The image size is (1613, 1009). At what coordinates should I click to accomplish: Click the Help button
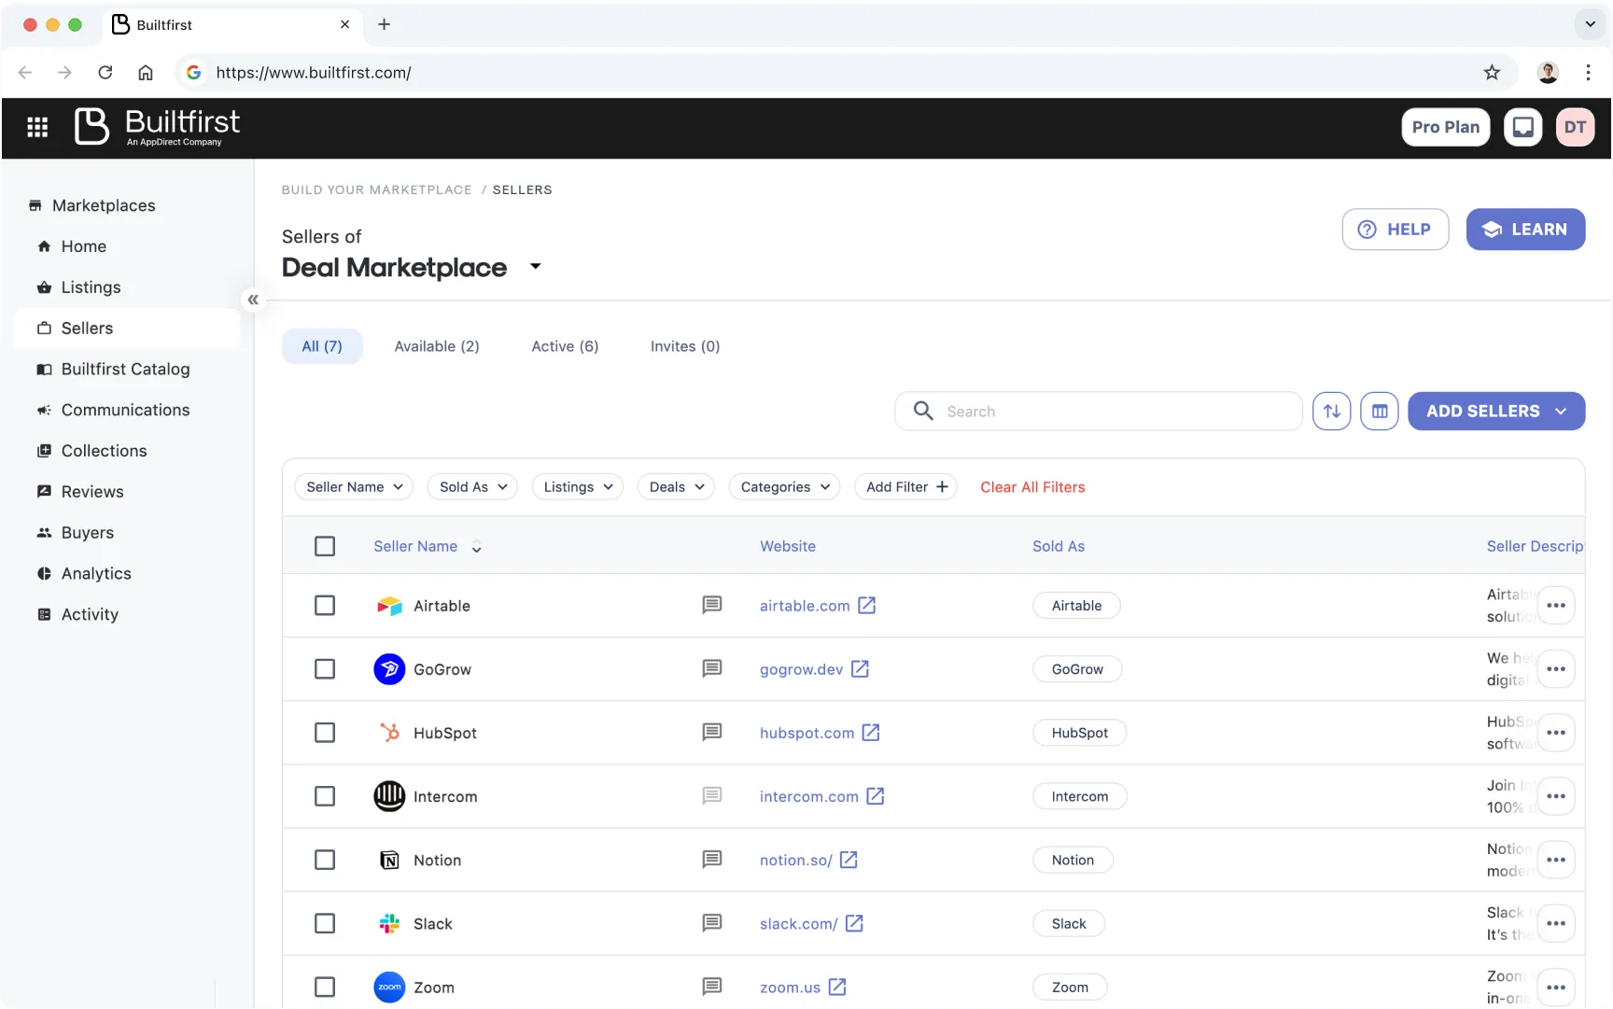pyautogui.click(x=1396, y=230)
